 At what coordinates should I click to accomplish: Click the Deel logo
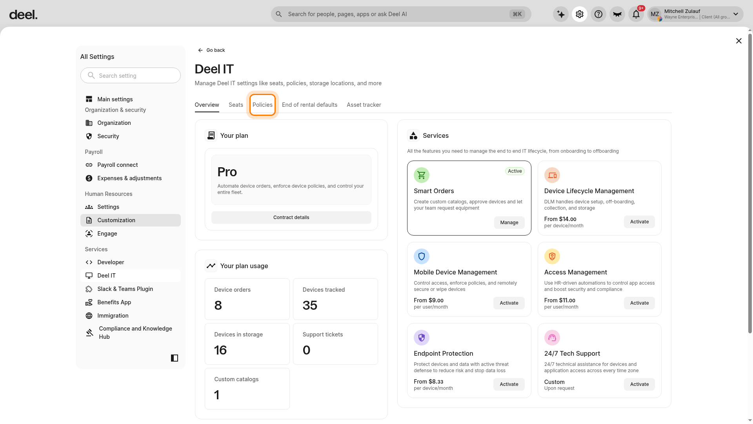(x=24, y=15)
